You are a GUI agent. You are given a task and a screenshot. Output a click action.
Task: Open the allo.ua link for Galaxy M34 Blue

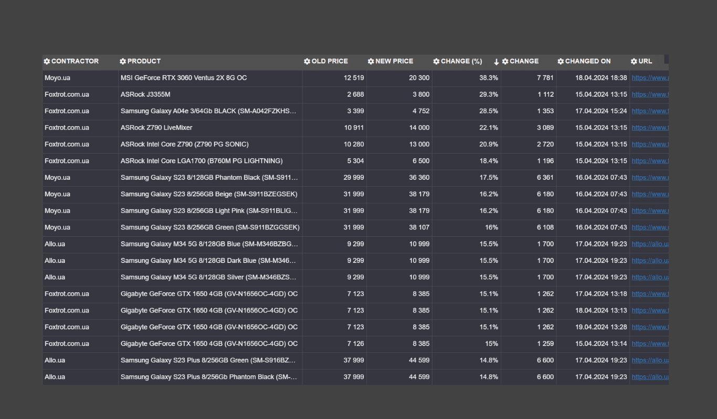click(x=650, y=244)
